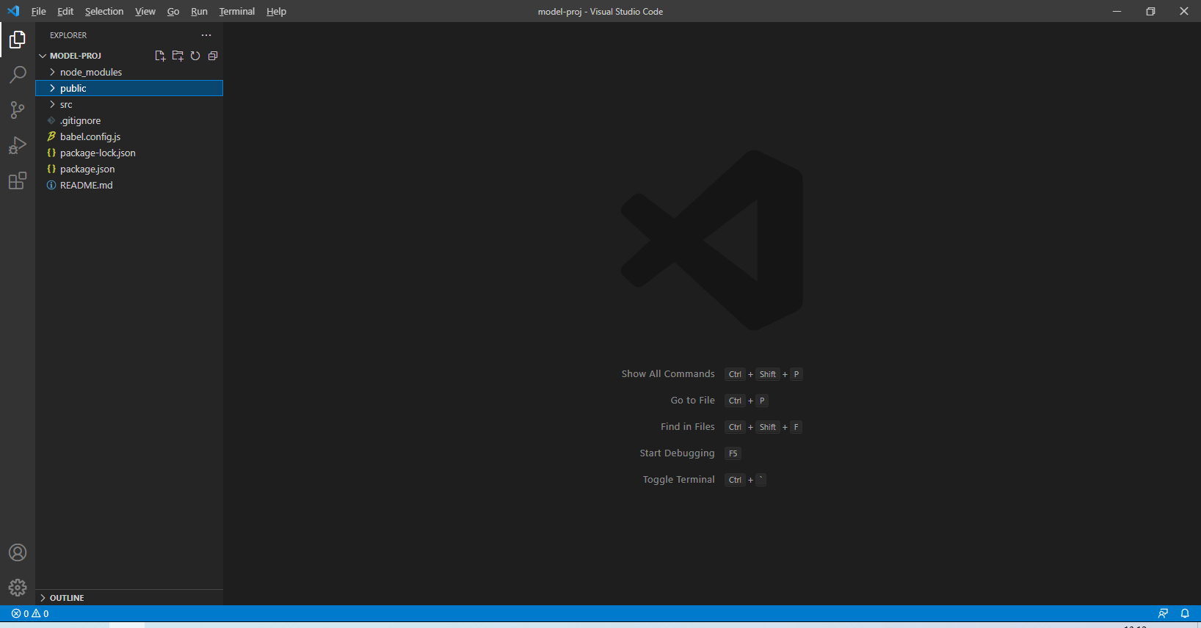This screenshot has width=1201, height=628.
Task: Open the package.json file
Action: [x=87, y=169]
